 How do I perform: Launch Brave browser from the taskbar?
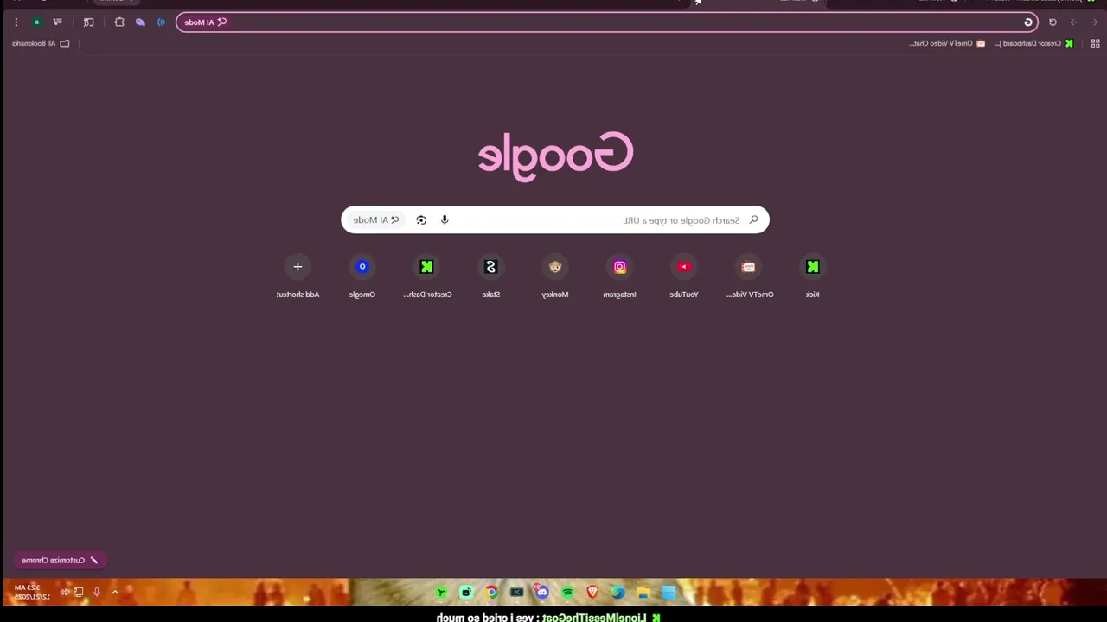592,593
